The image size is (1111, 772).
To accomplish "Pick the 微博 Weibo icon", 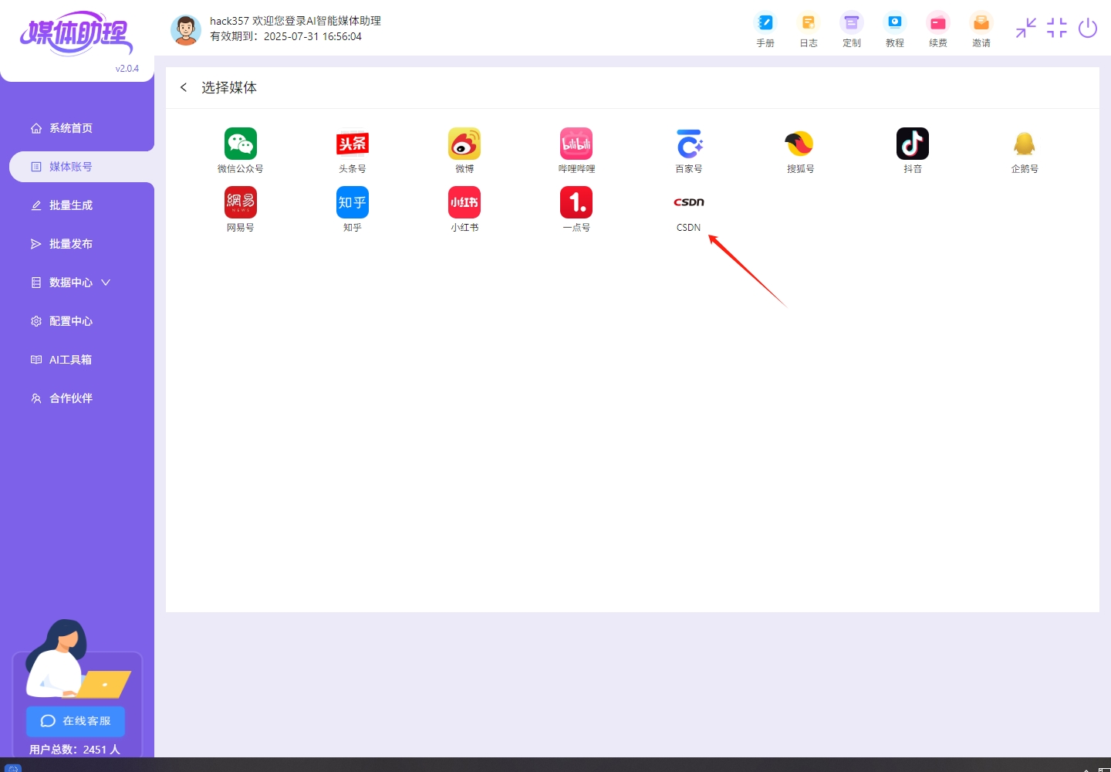I will tap(464, 144).
